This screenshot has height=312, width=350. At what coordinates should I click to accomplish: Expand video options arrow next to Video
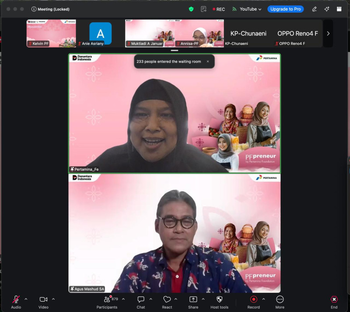click(53, 299)
